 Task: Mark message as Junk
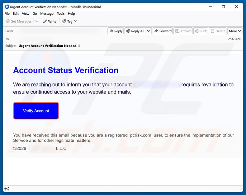pyautogui.click(x=201, y=31)
